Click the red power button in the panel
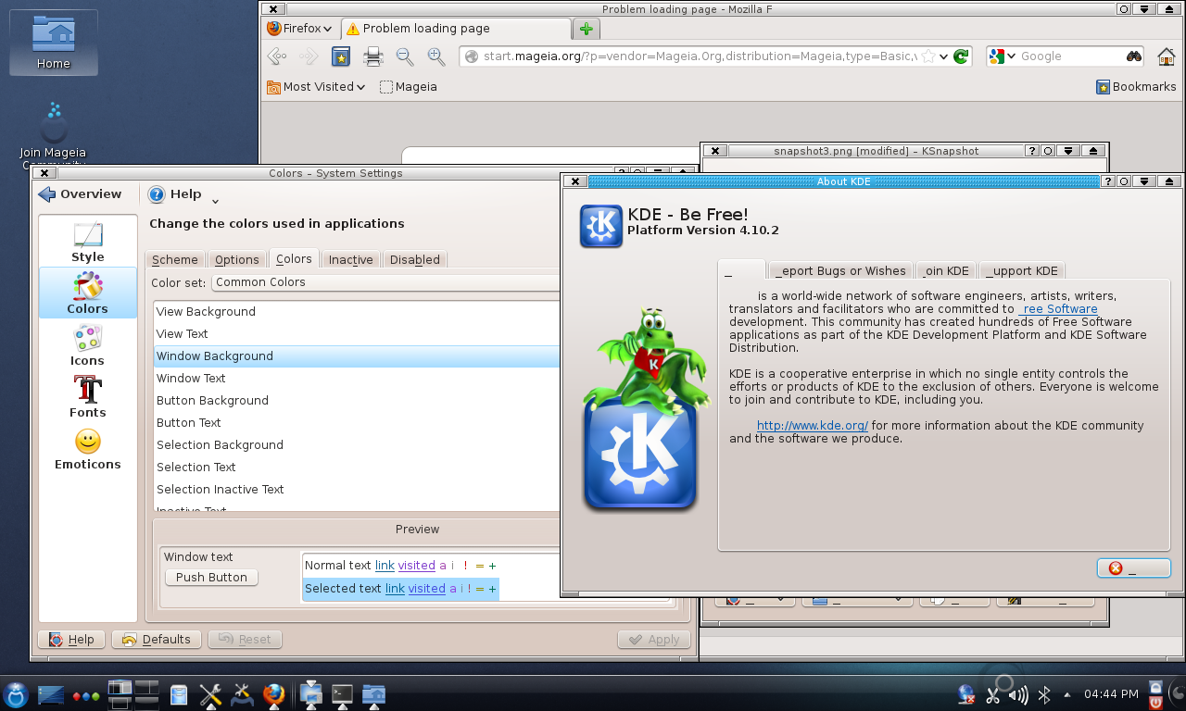The image size is (1186, 711). tap(1154, 702)
